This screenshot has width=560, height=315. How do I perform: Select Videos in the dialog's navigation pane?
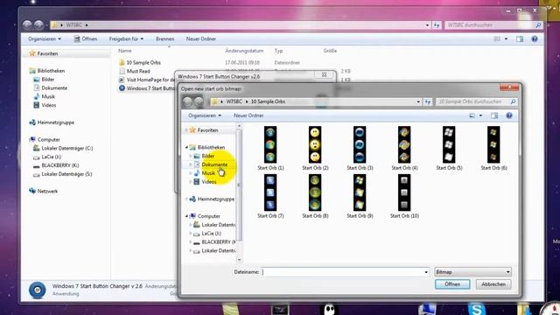pyautogui.click(x=209, y=182)
